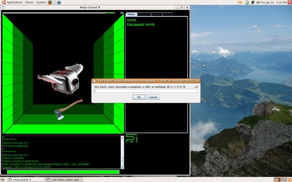
Task: Open the Places menu
Action: click(29, 2)
